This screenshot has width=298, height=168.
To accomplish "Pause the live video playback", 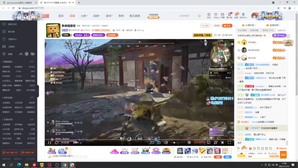I will (x=50, y=143).
